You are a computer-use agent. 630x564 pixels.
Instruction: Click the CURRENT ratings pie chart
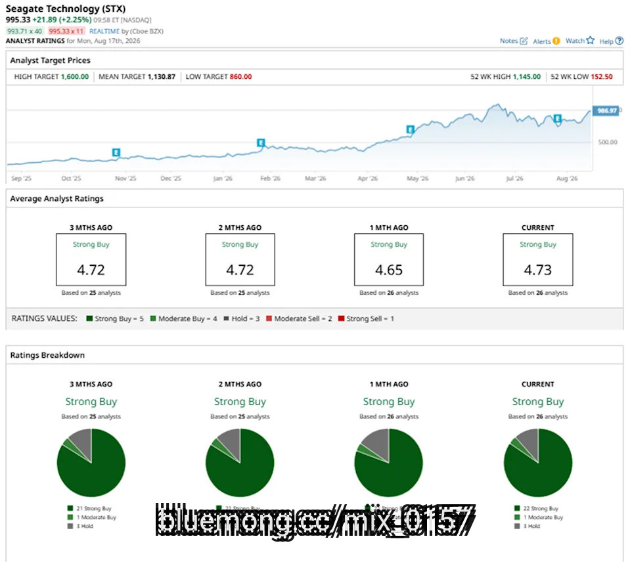[x=538, y=463]
